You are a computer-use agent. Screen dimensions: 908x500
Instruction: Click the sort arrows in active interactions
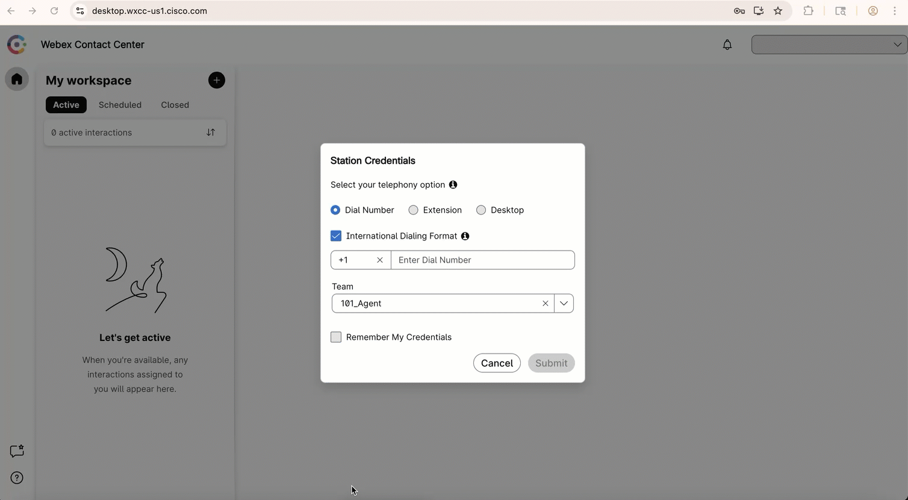click(211, 133)
